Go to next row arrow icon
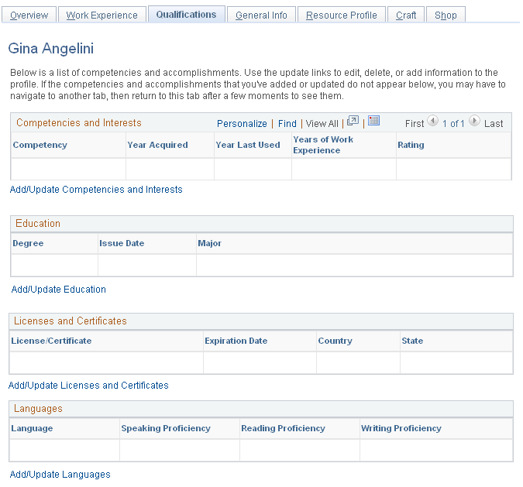Image resolution: width=523 pixels, height=487 pixels. point(474,121)
